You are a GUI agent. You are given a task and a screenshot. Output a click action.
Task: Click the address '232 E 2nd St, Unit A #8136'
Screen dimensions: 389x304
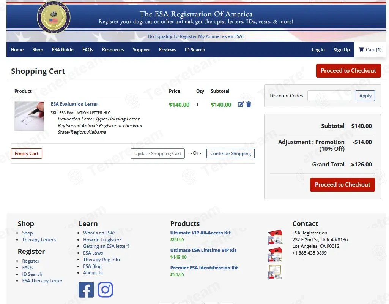click(320, 240)
